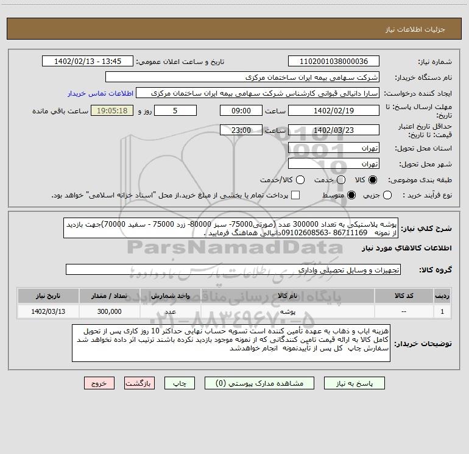This screenshot has width=469, height=454.
Task: Click the delivery province field تهران
Action: point(334,148)
